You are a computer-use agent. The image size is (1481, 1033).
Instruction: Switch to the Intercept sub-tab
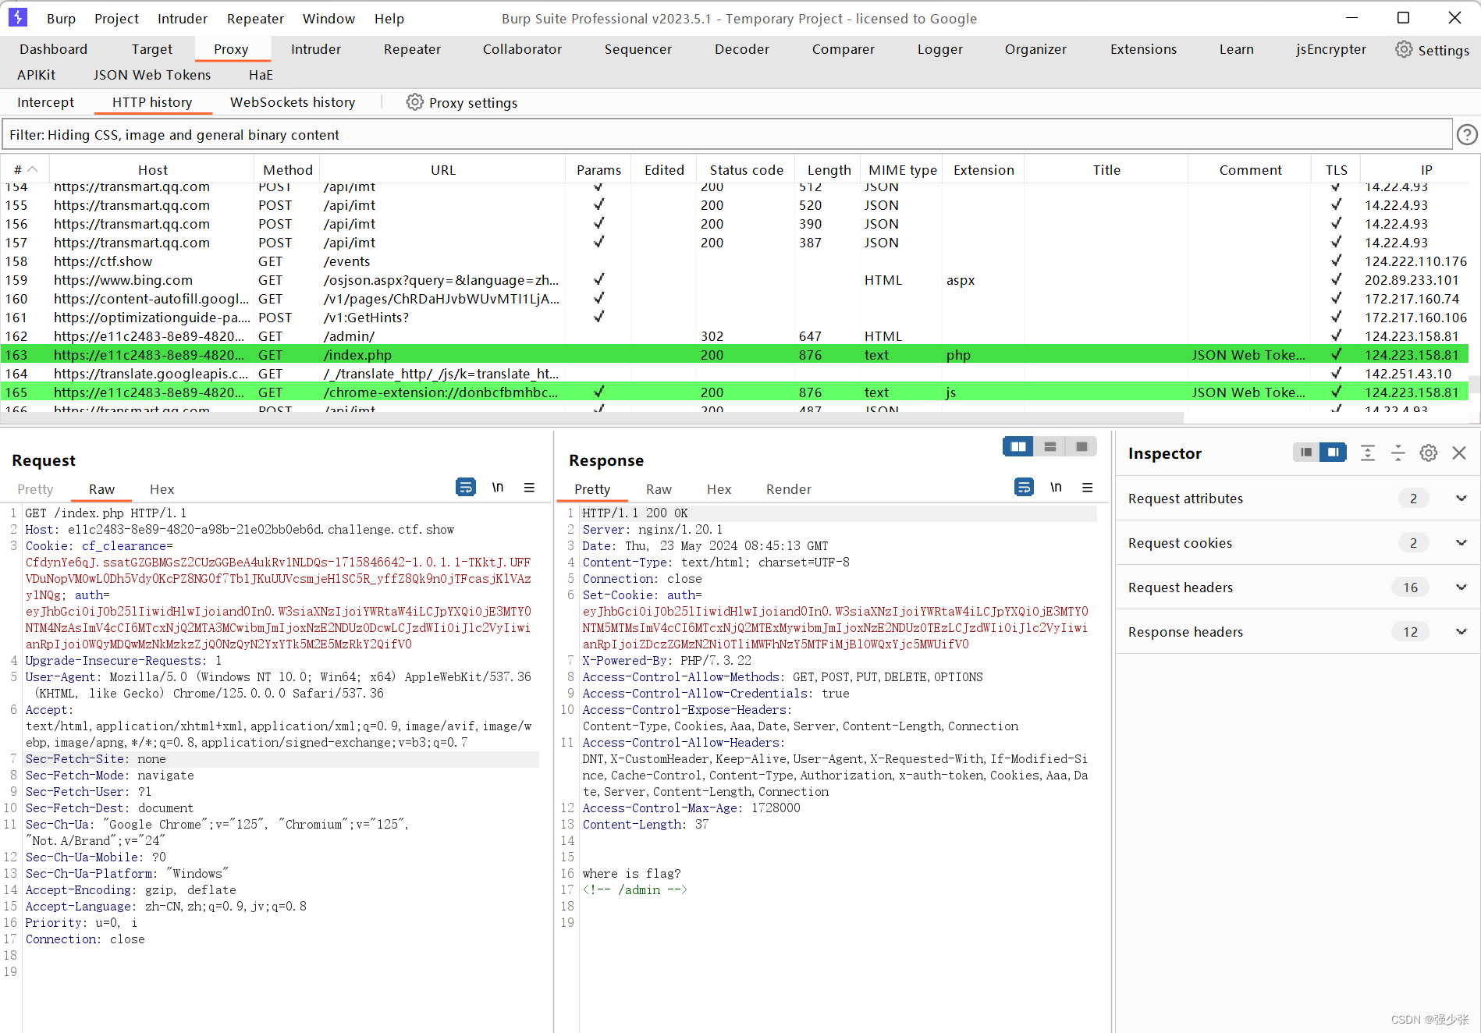[x=45, y=102]
